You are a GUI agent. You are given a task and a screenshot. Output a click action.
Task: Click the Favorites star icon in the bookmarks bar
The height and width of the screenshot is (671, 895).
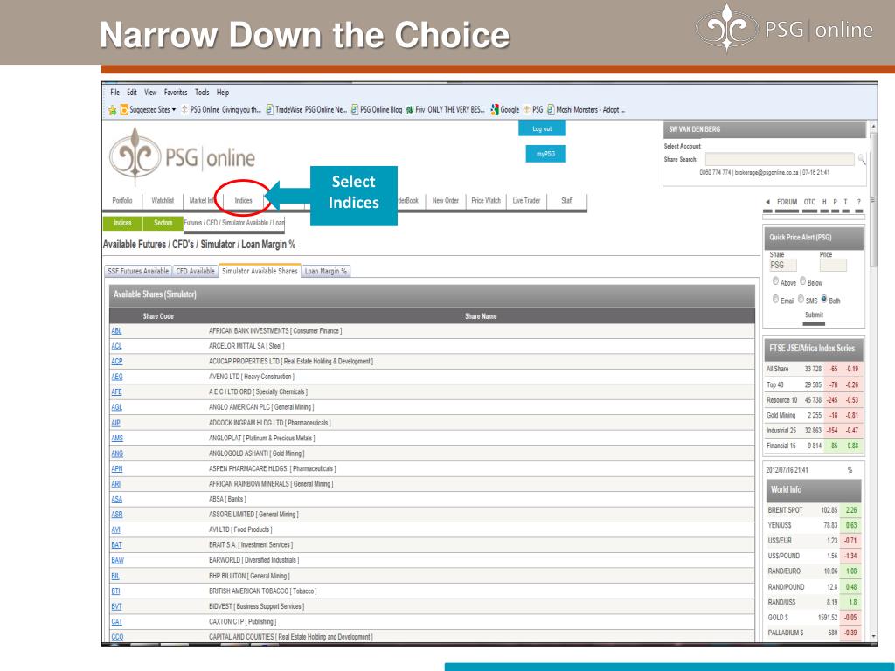tap(113, 110)
